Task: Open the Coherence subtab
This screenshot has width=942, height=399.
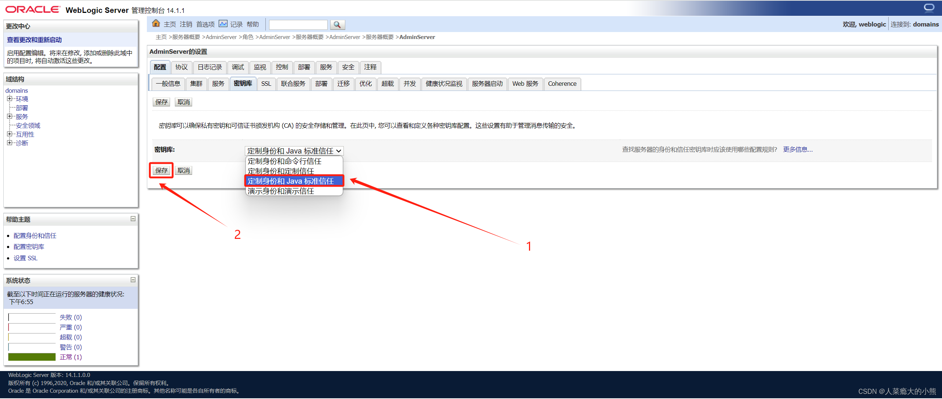Action: point(562,84)
